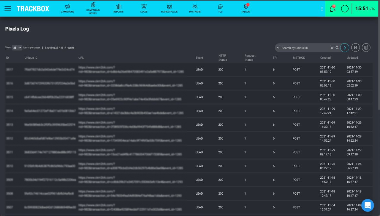This screenshot has width=380, height=216.
Task: Type in Search by Unique ID field
Action: tap(304, 48)
